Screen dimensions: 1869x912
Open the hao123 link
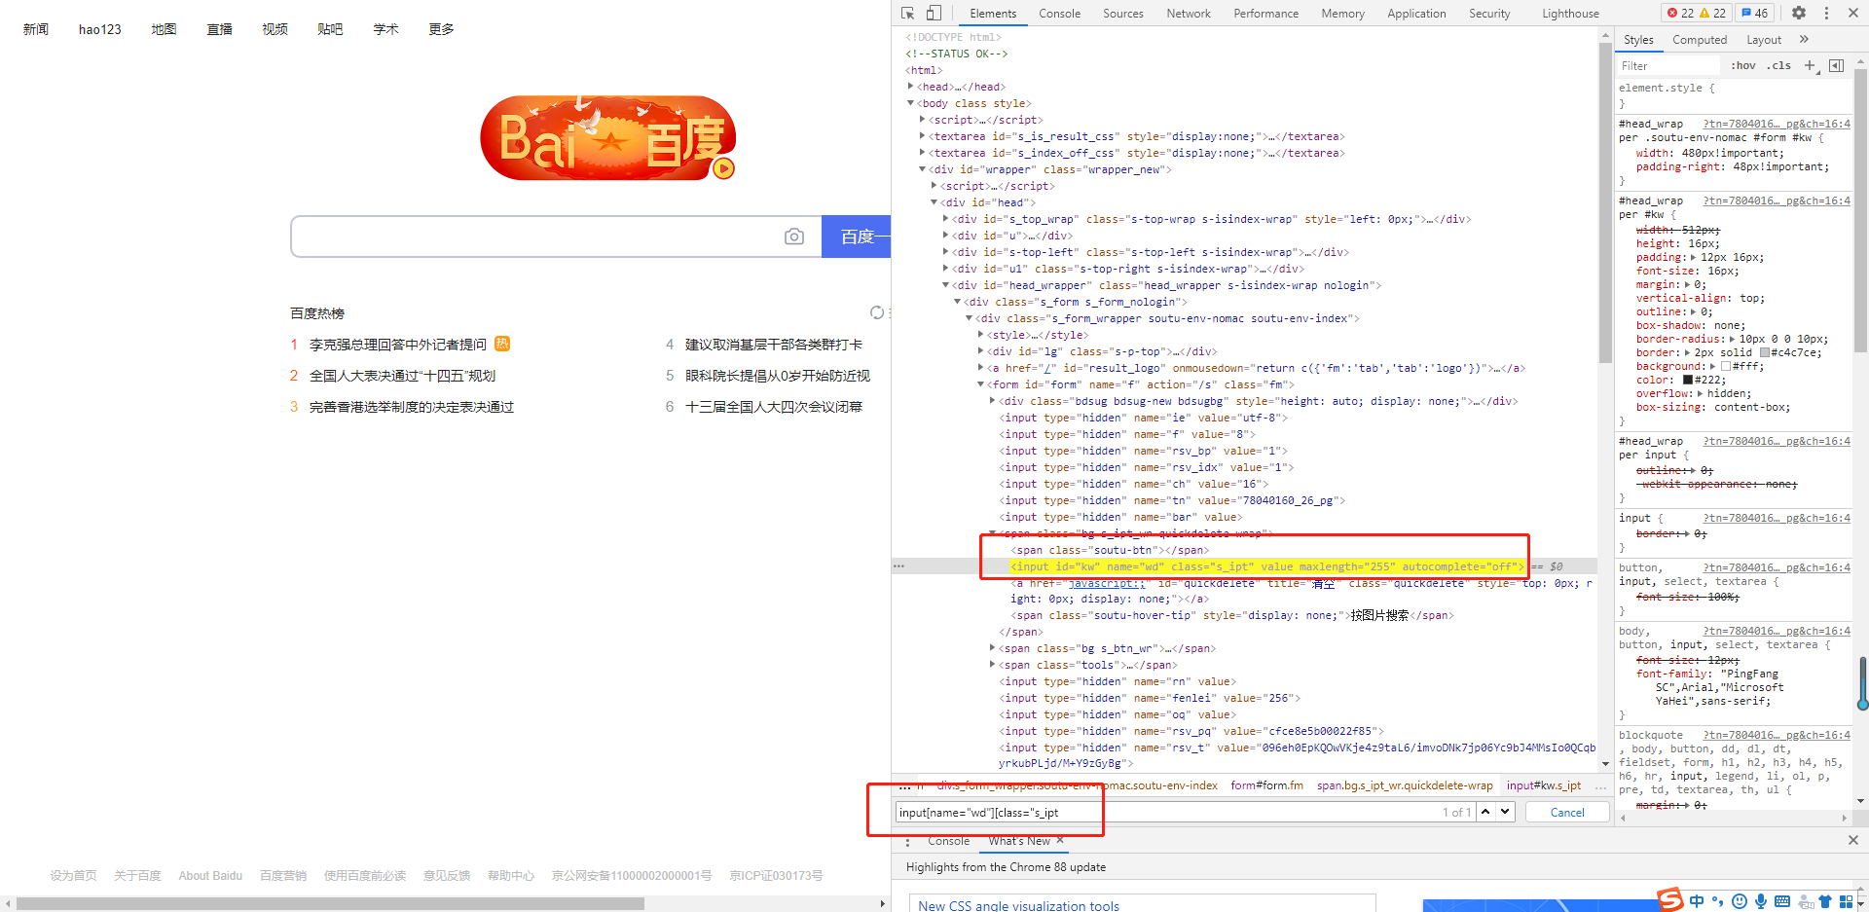click(100, 29)
